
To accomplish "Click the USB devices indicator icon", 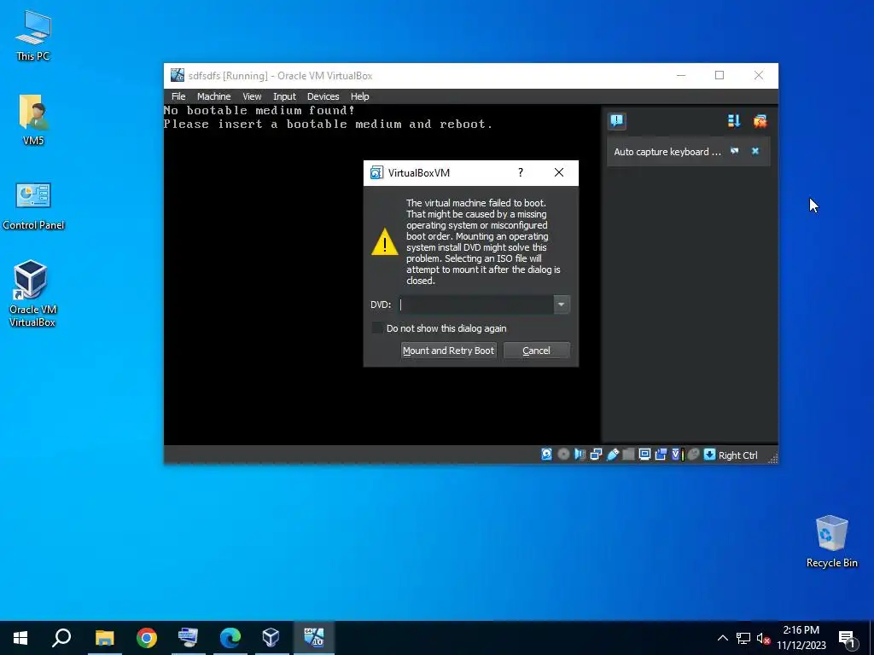I will pos(613,455).
